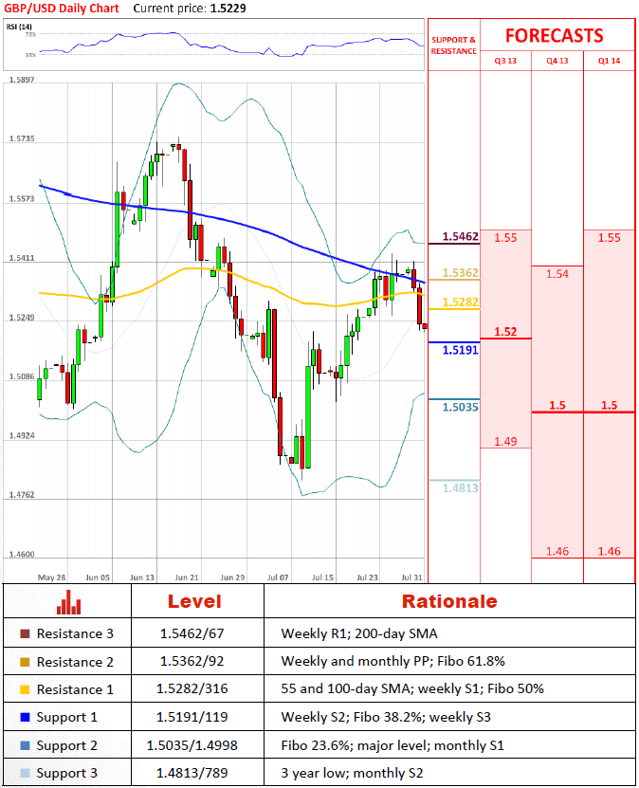Click the 1.52 forecast in Q3 13
Viewport: 639px width, 788px height.
pos(505,331)
